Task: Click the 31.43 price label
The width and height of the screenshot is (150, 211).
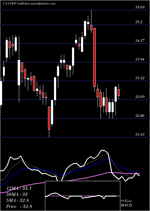Action: click(x=139, y=134)
